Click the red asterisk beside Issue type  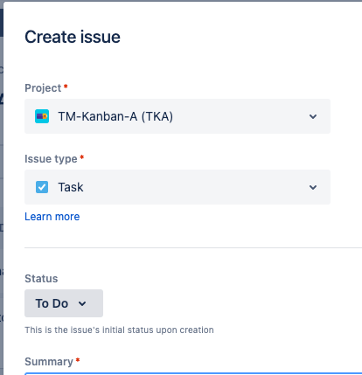(x=82, y=157)
